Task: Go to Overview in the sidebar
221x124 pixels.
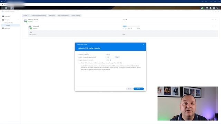Action: (7, 16)
